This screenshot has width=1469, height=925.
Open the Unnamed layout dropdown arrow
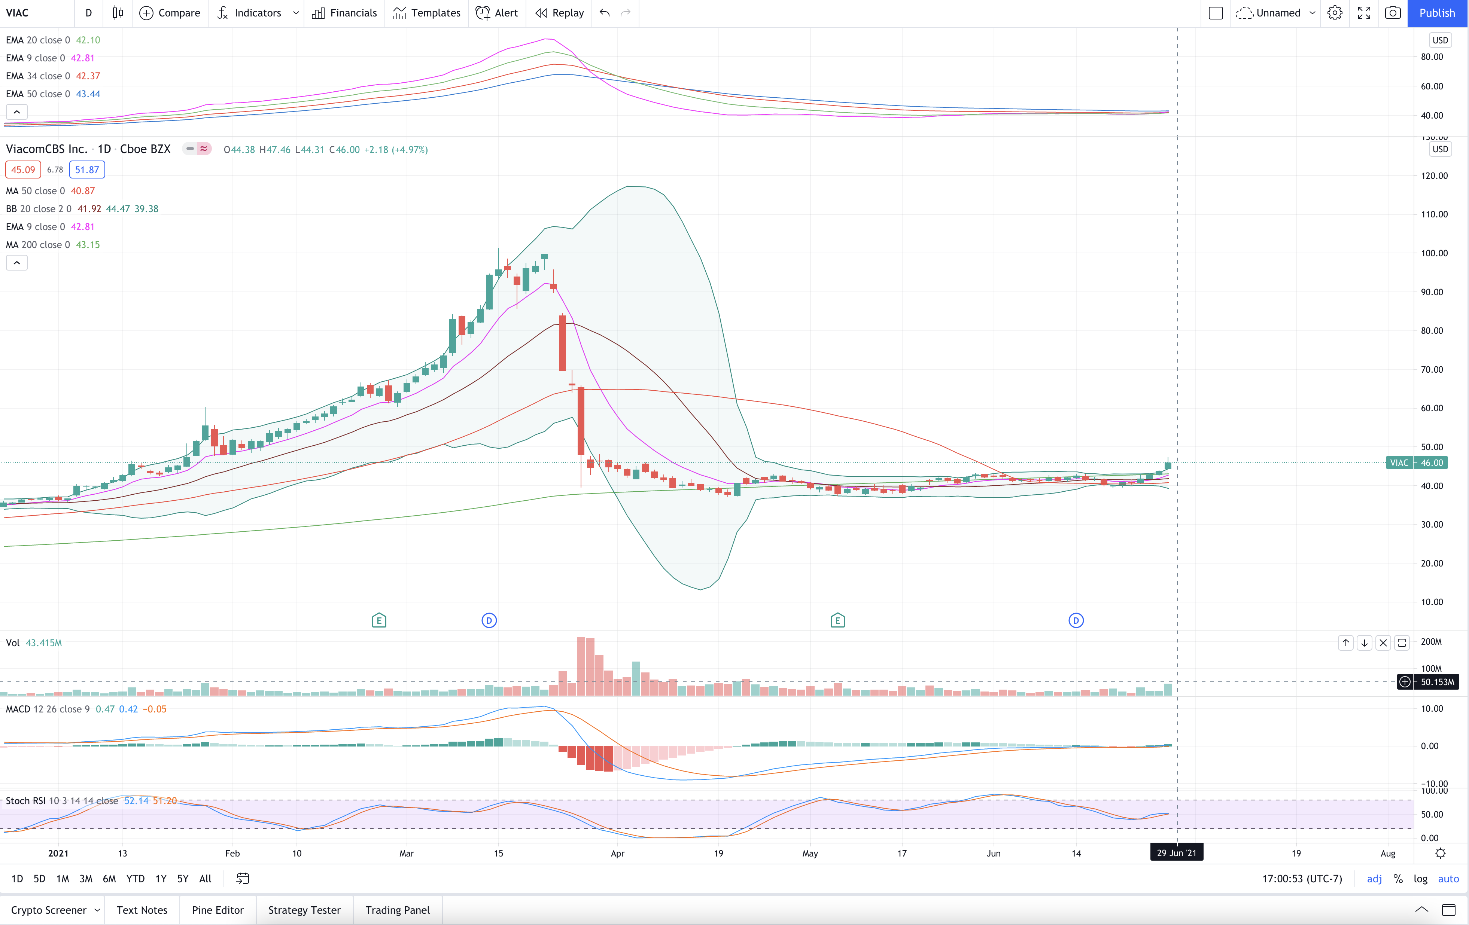point(1312,13)
